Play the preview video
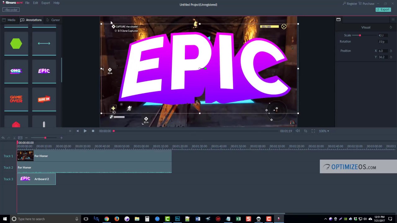Viewport: 397px width, 223px height. pos(85,131)
